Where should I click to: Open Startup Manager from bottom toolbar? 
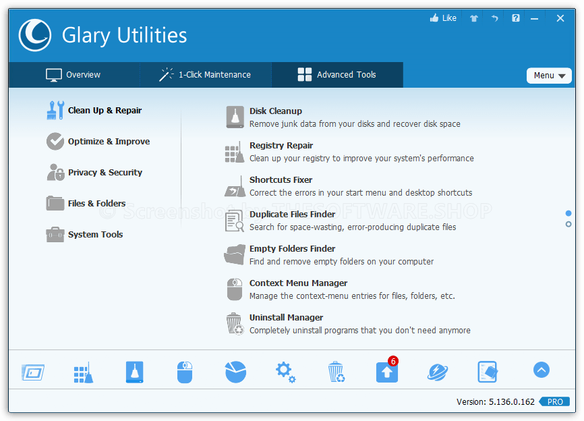(x=33, y=372)
